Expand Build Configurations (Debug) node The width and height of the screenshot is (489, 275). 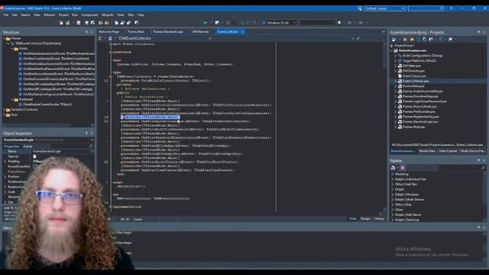pos(395,56)
